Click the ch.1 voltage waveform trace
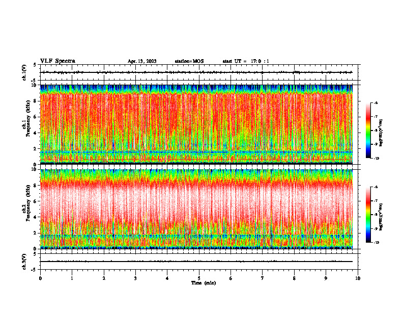The height and width of the screenshot is (312, 403). (196, 72)
